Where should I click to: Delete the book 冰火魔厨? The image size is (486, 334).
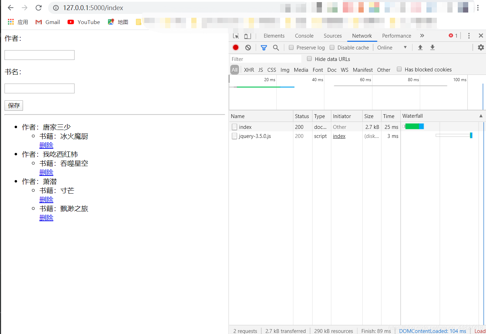[x=46, y=145]
